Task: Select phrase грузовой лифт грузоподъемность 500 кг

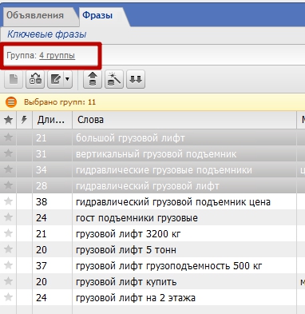Action: (x=169, y=266)
